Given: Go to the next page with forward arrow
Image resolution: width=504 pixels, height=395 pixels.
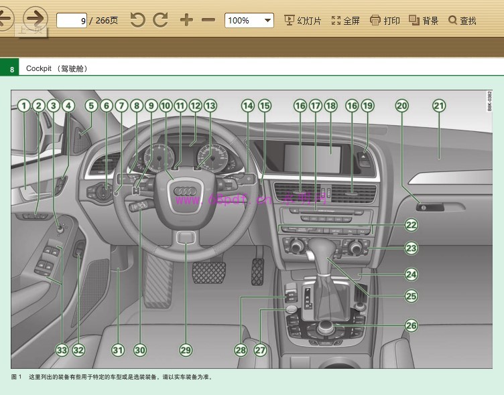Looking at the screenshot, I should [35, 18].
